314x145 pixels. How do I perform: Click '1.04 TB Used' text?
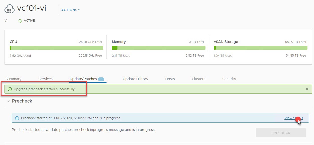(x=223, y=56)
